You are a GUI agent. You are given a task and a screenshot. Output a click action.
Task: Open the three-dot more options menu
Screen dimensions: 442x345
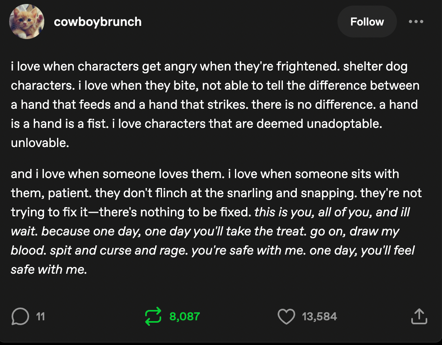coord(416,22)
